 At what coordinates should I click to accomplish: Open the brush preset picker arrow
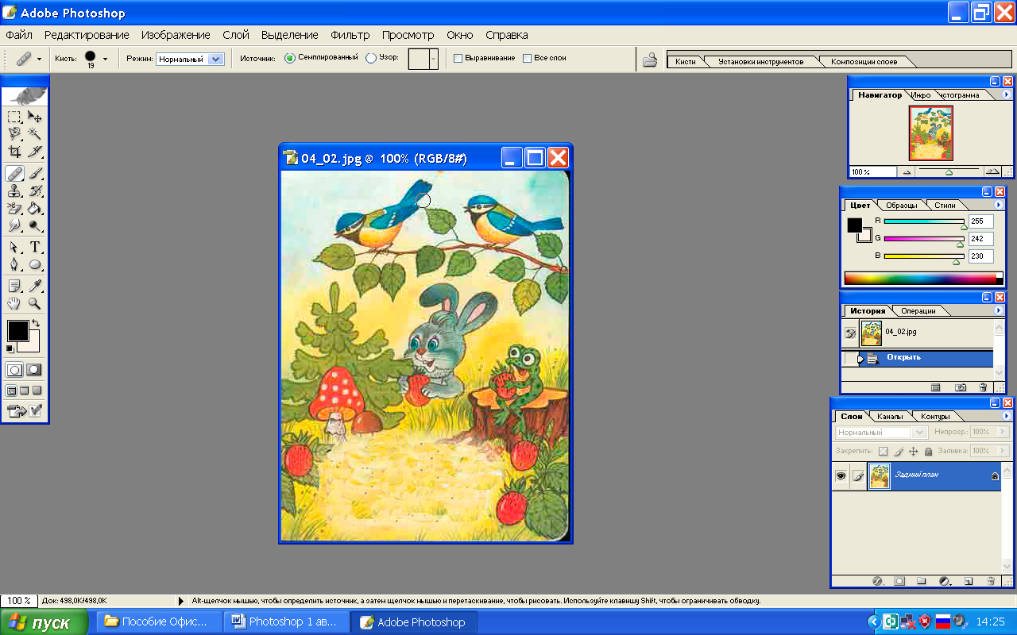(x=105, y=59)
